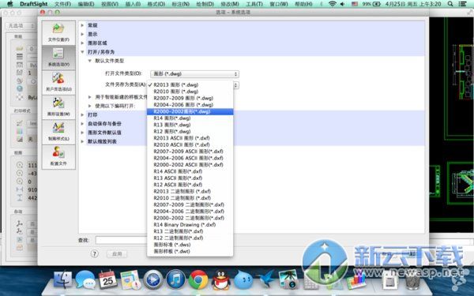Open Messages from the Dock
Viewport: 474px width, 296px height.
(85, 279)
